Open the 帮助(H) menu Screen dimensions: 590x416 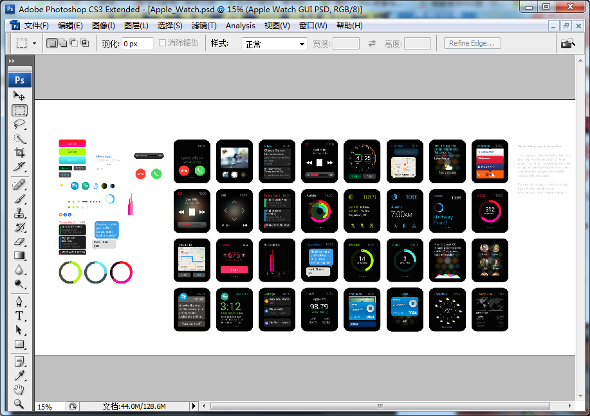349,26
